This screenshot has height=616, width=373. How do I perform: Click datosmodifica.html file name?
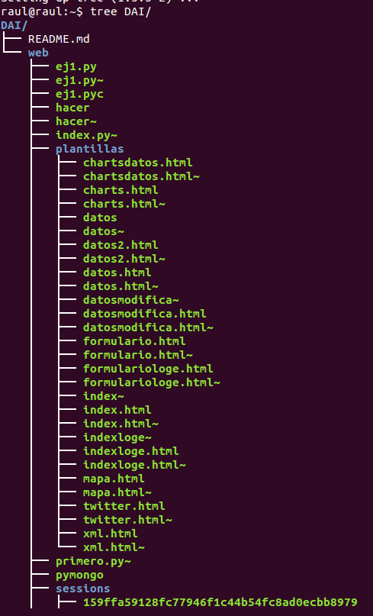tap(144, 314)
